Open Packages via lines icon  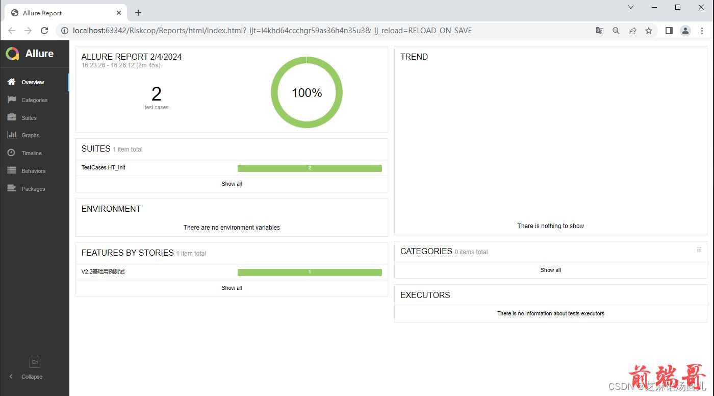click(11, 188)
